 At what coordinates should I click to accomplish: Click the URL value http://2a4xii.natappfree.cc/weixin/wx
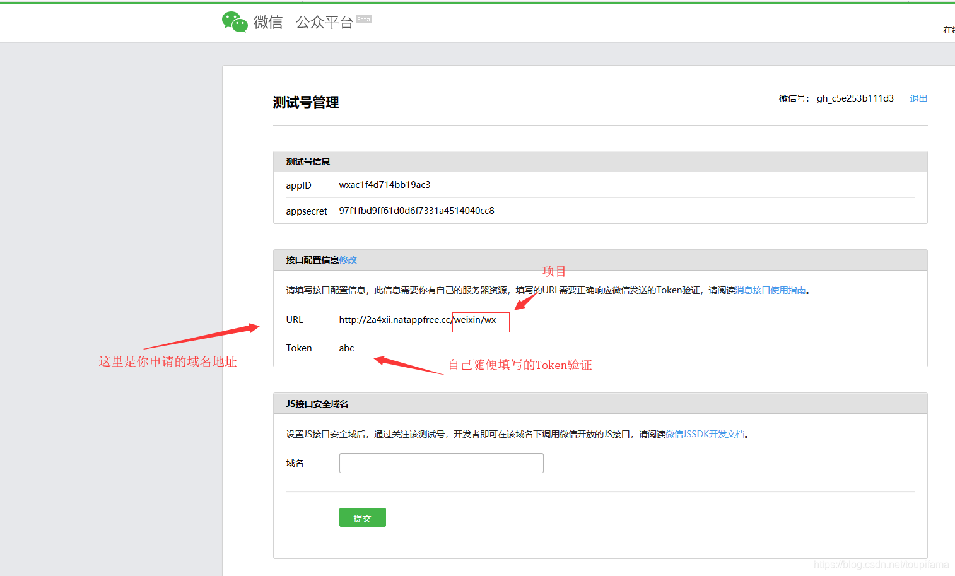click(x=418, y=320)
